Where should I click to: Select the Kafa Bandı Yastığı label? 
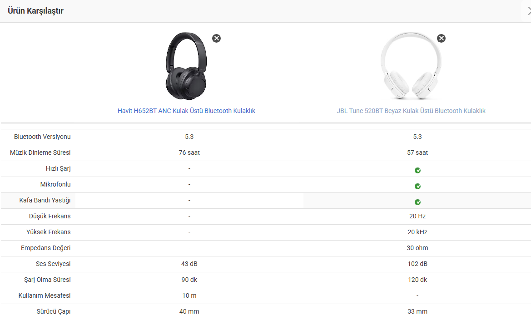coord(45,200)
